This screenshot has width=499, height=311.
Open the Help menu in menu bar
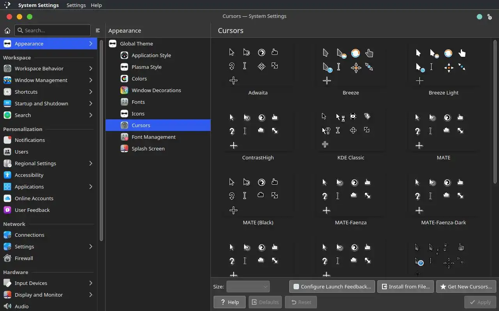96,5
